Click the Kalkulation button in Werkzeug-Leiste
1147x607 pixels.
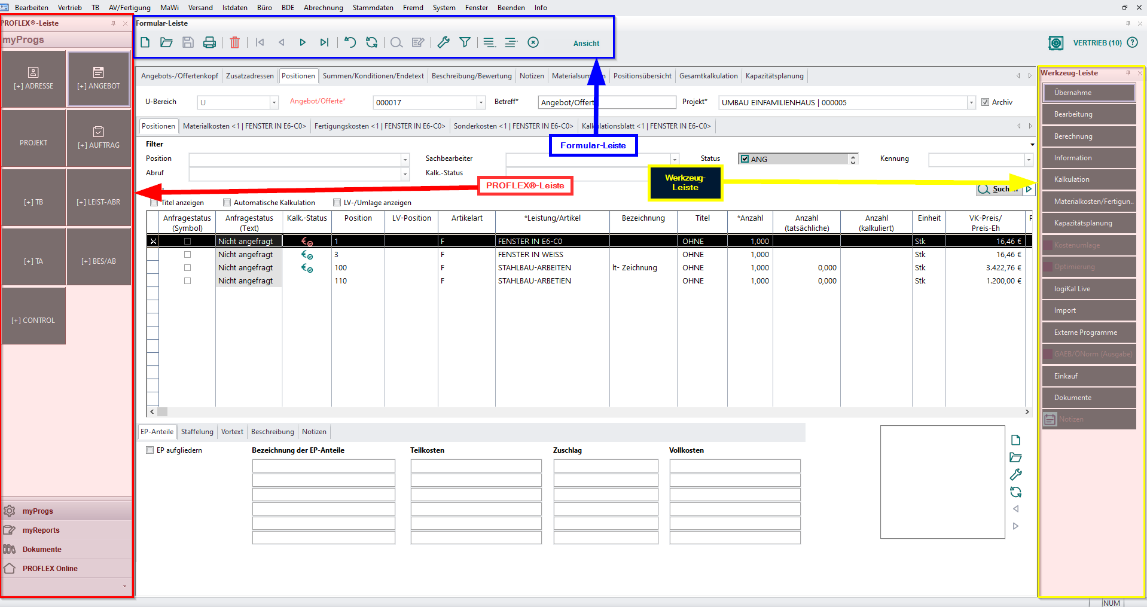1088,179
